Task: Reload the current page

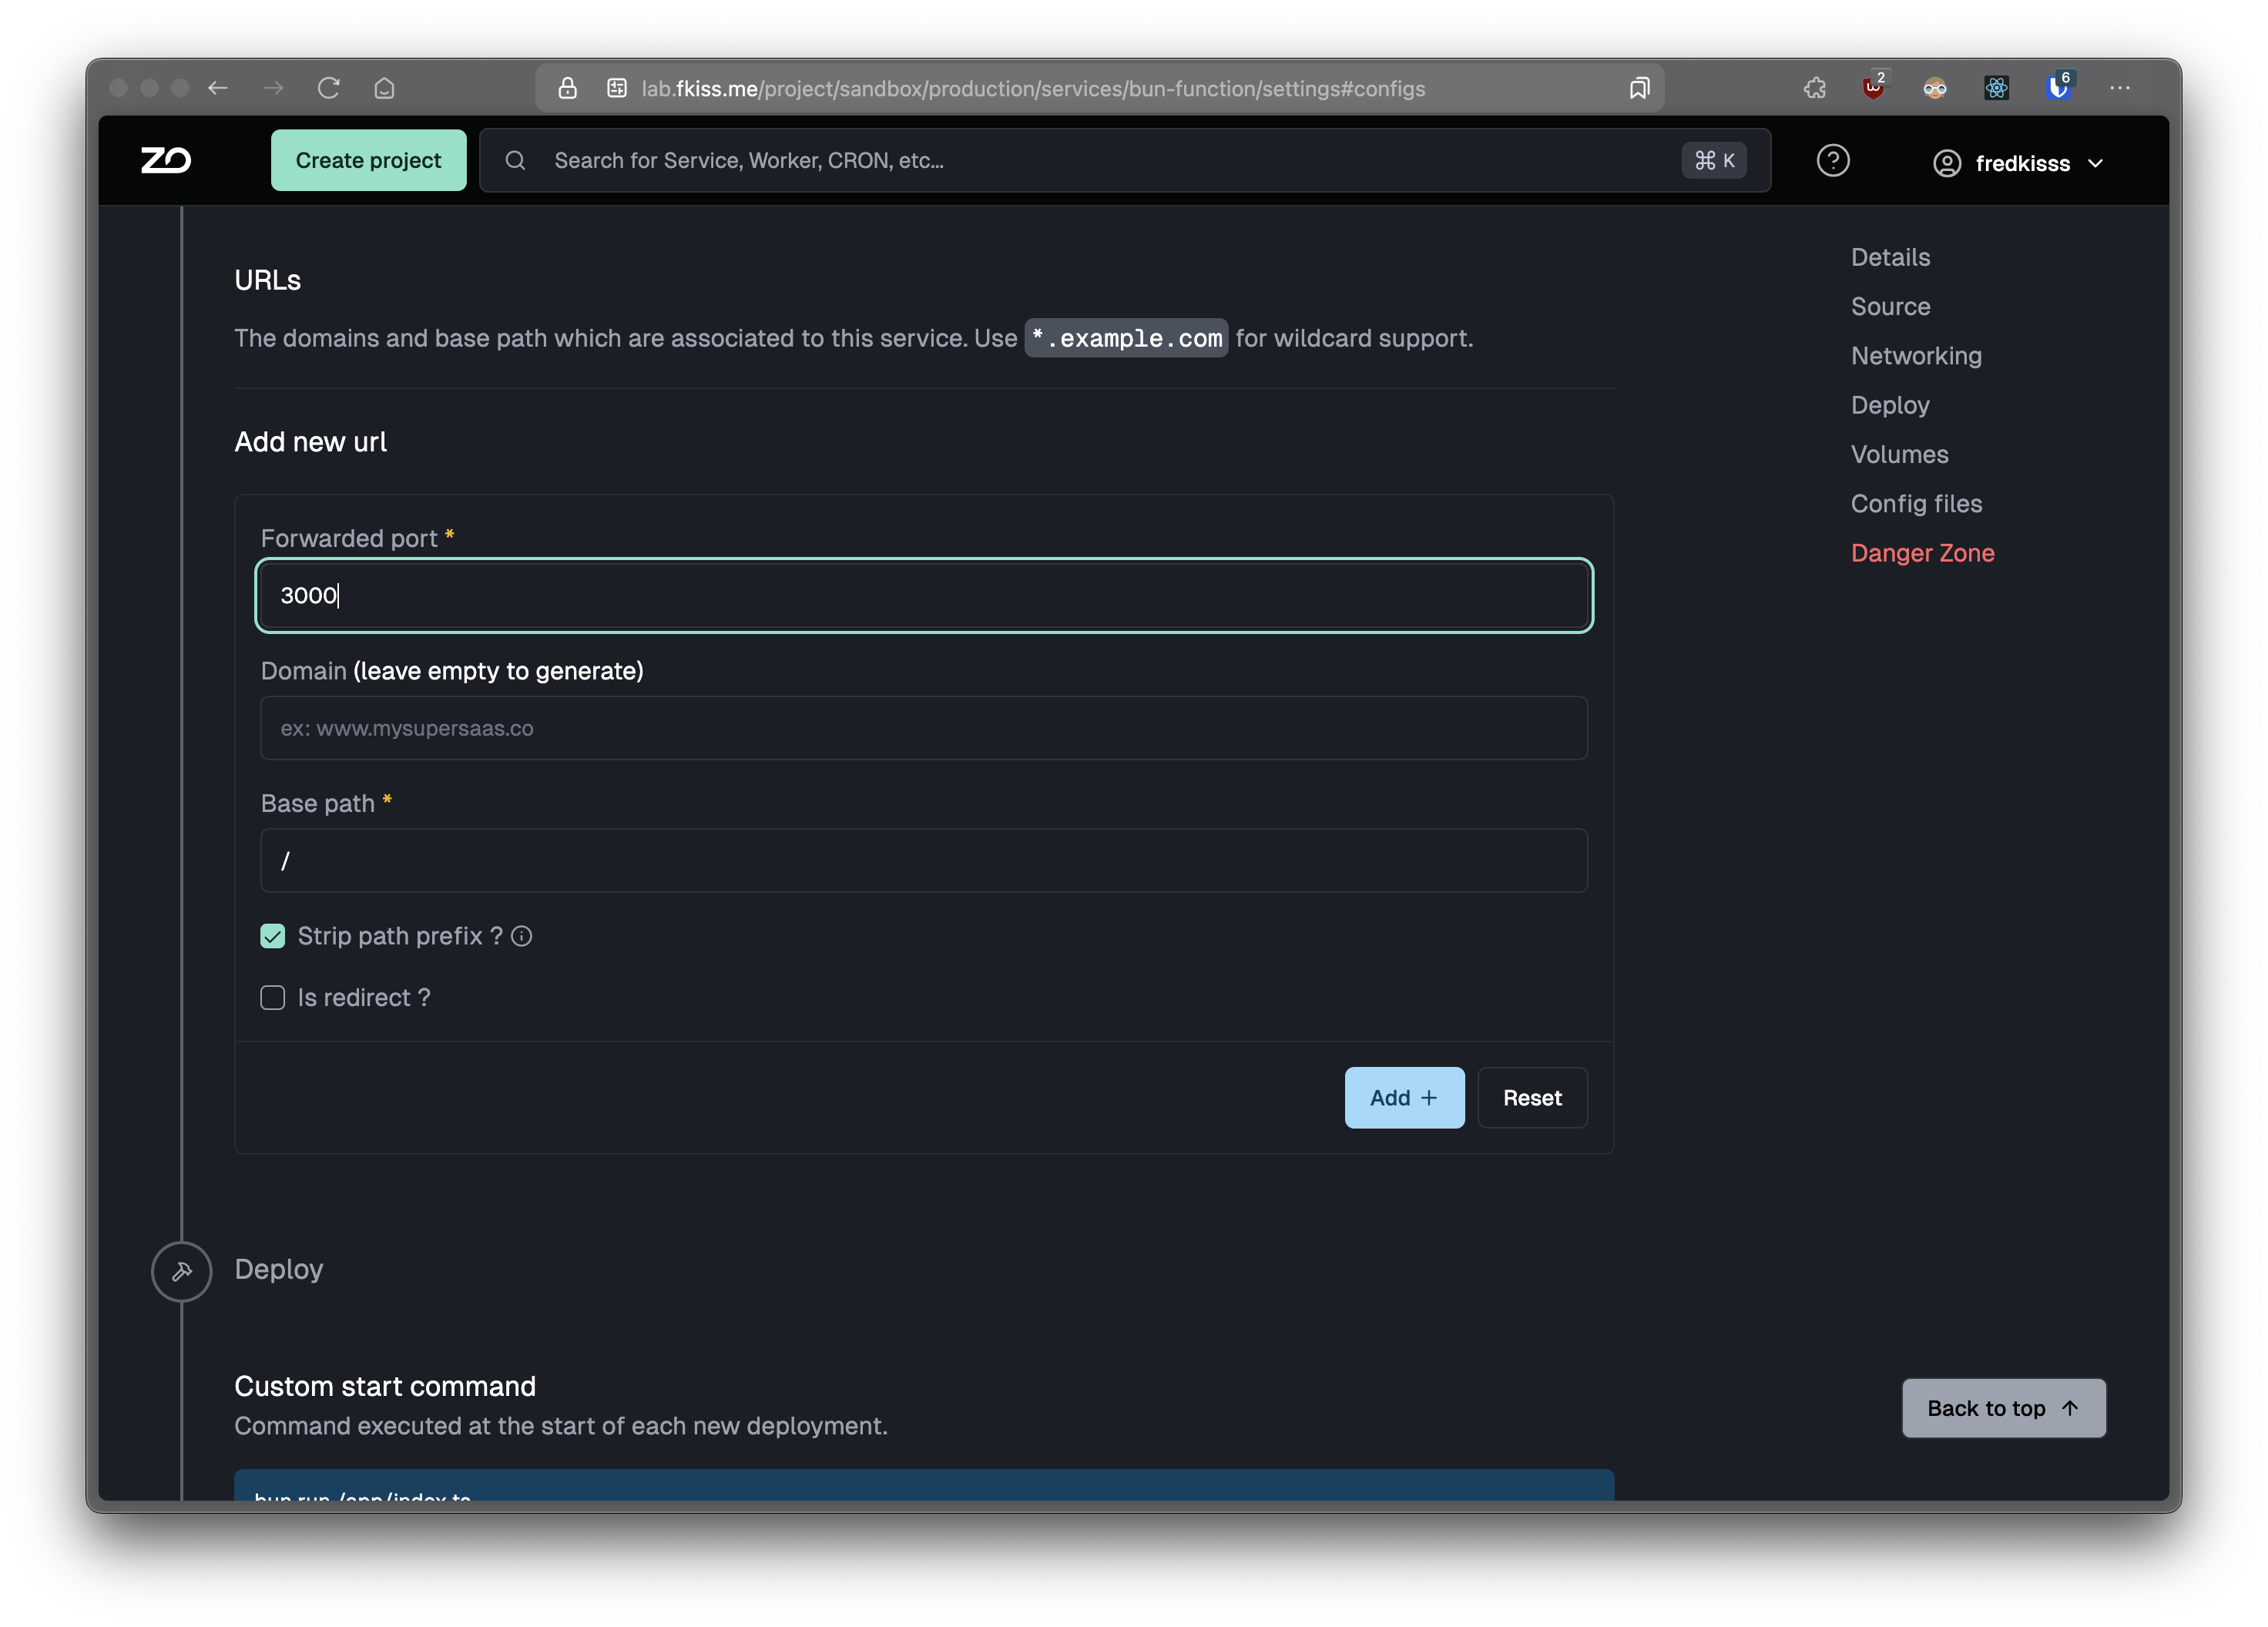Action: click(329, 88)
